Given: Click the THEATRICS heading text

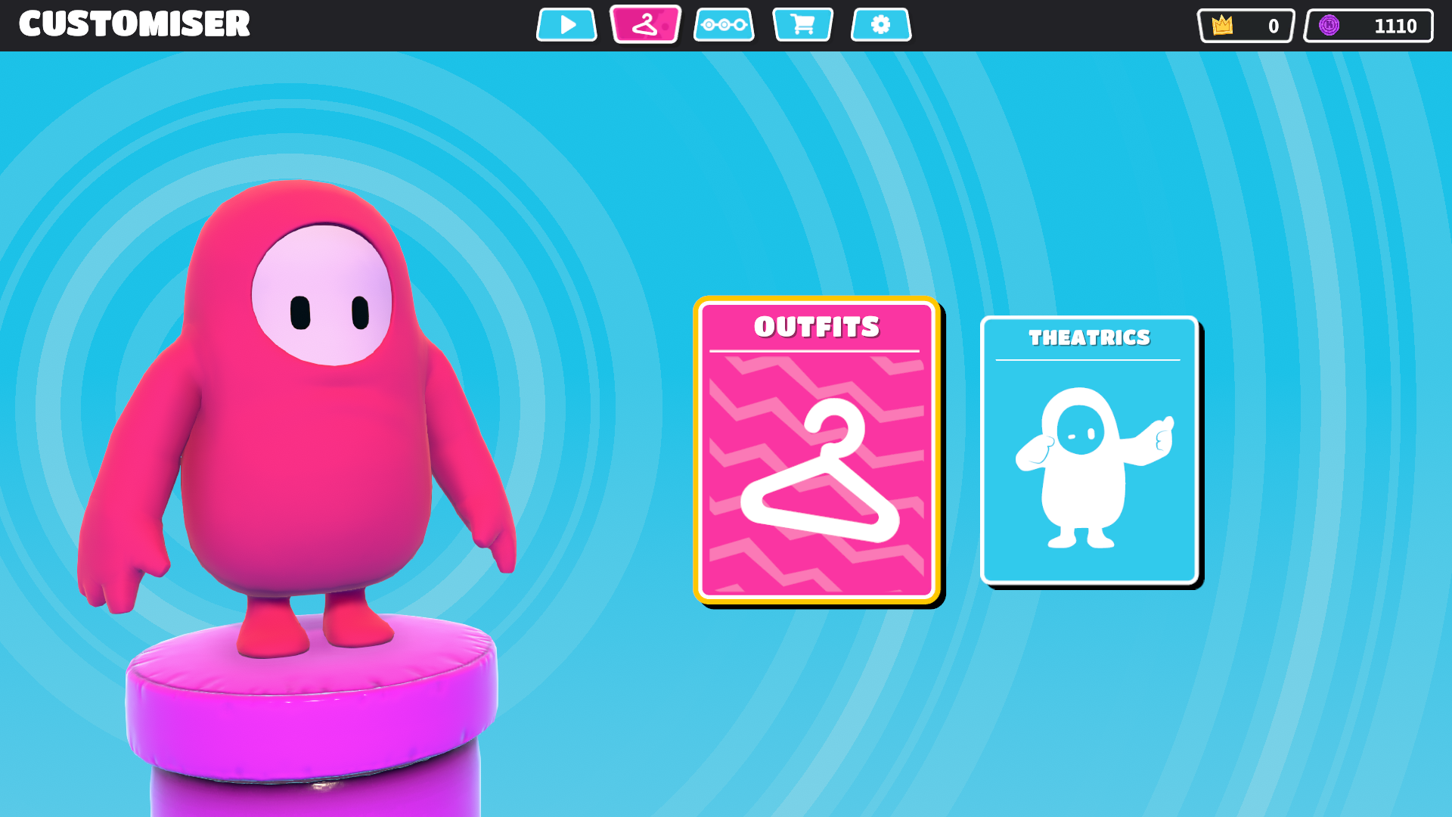Looking at the screenshot, I should [x=1089, y=337].
